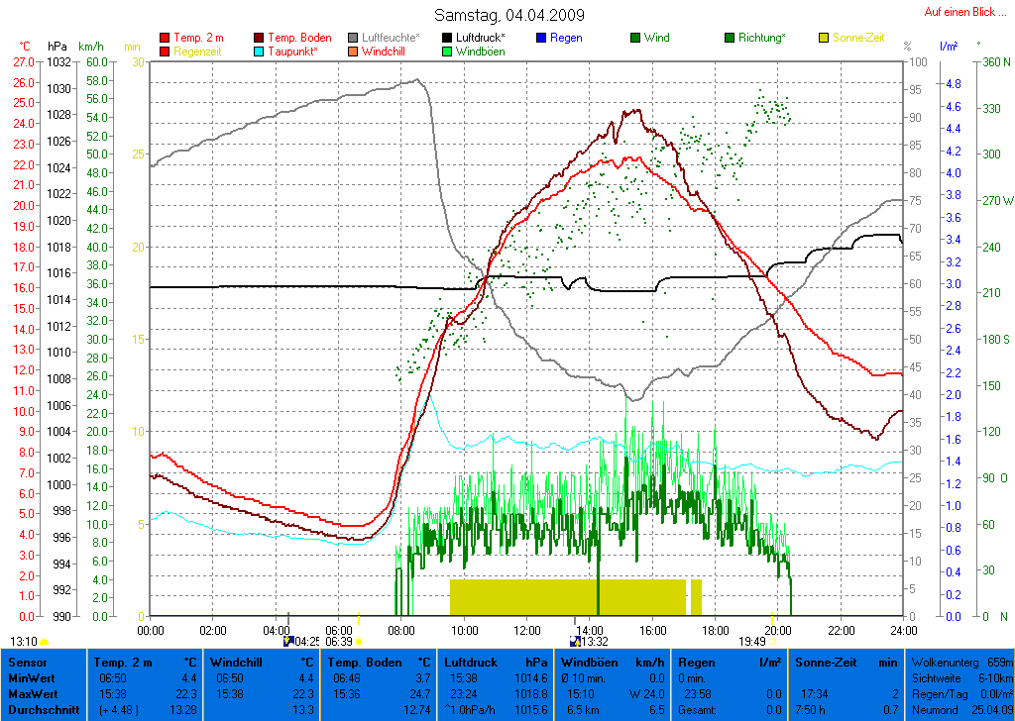This screenshot has height=721, width=1015.
Task: Click the Luftfeuchte gray legend square
Action: [354, 39]
